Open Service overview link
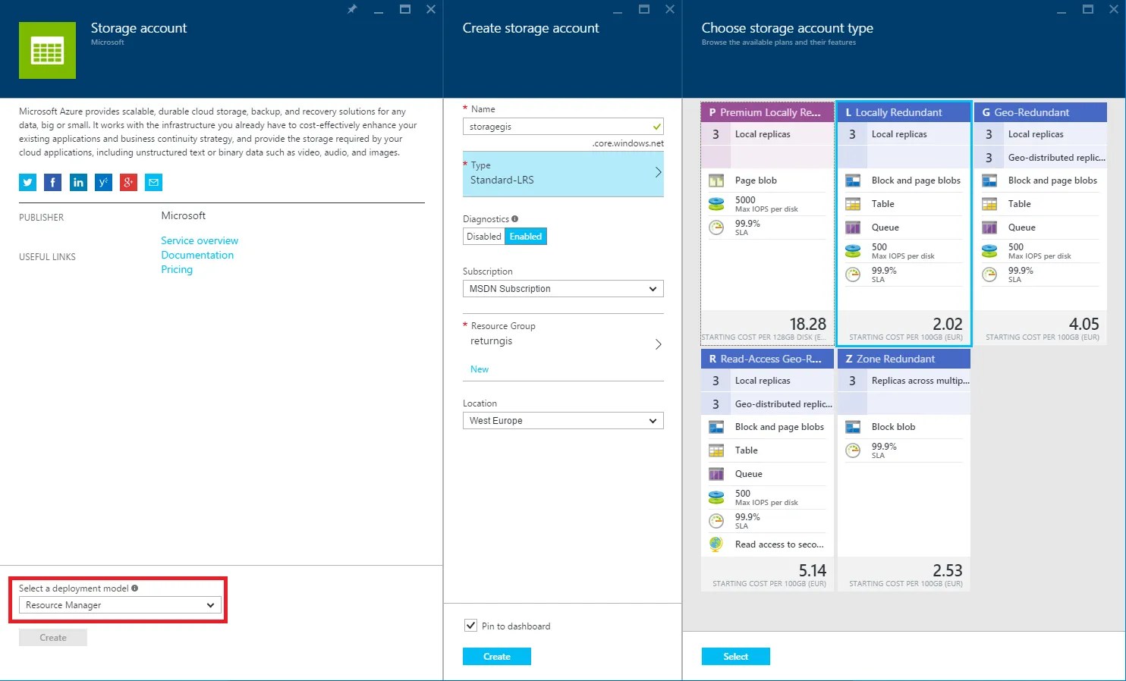This screenshot has height=681, width=1126. (x=200, y=240)
